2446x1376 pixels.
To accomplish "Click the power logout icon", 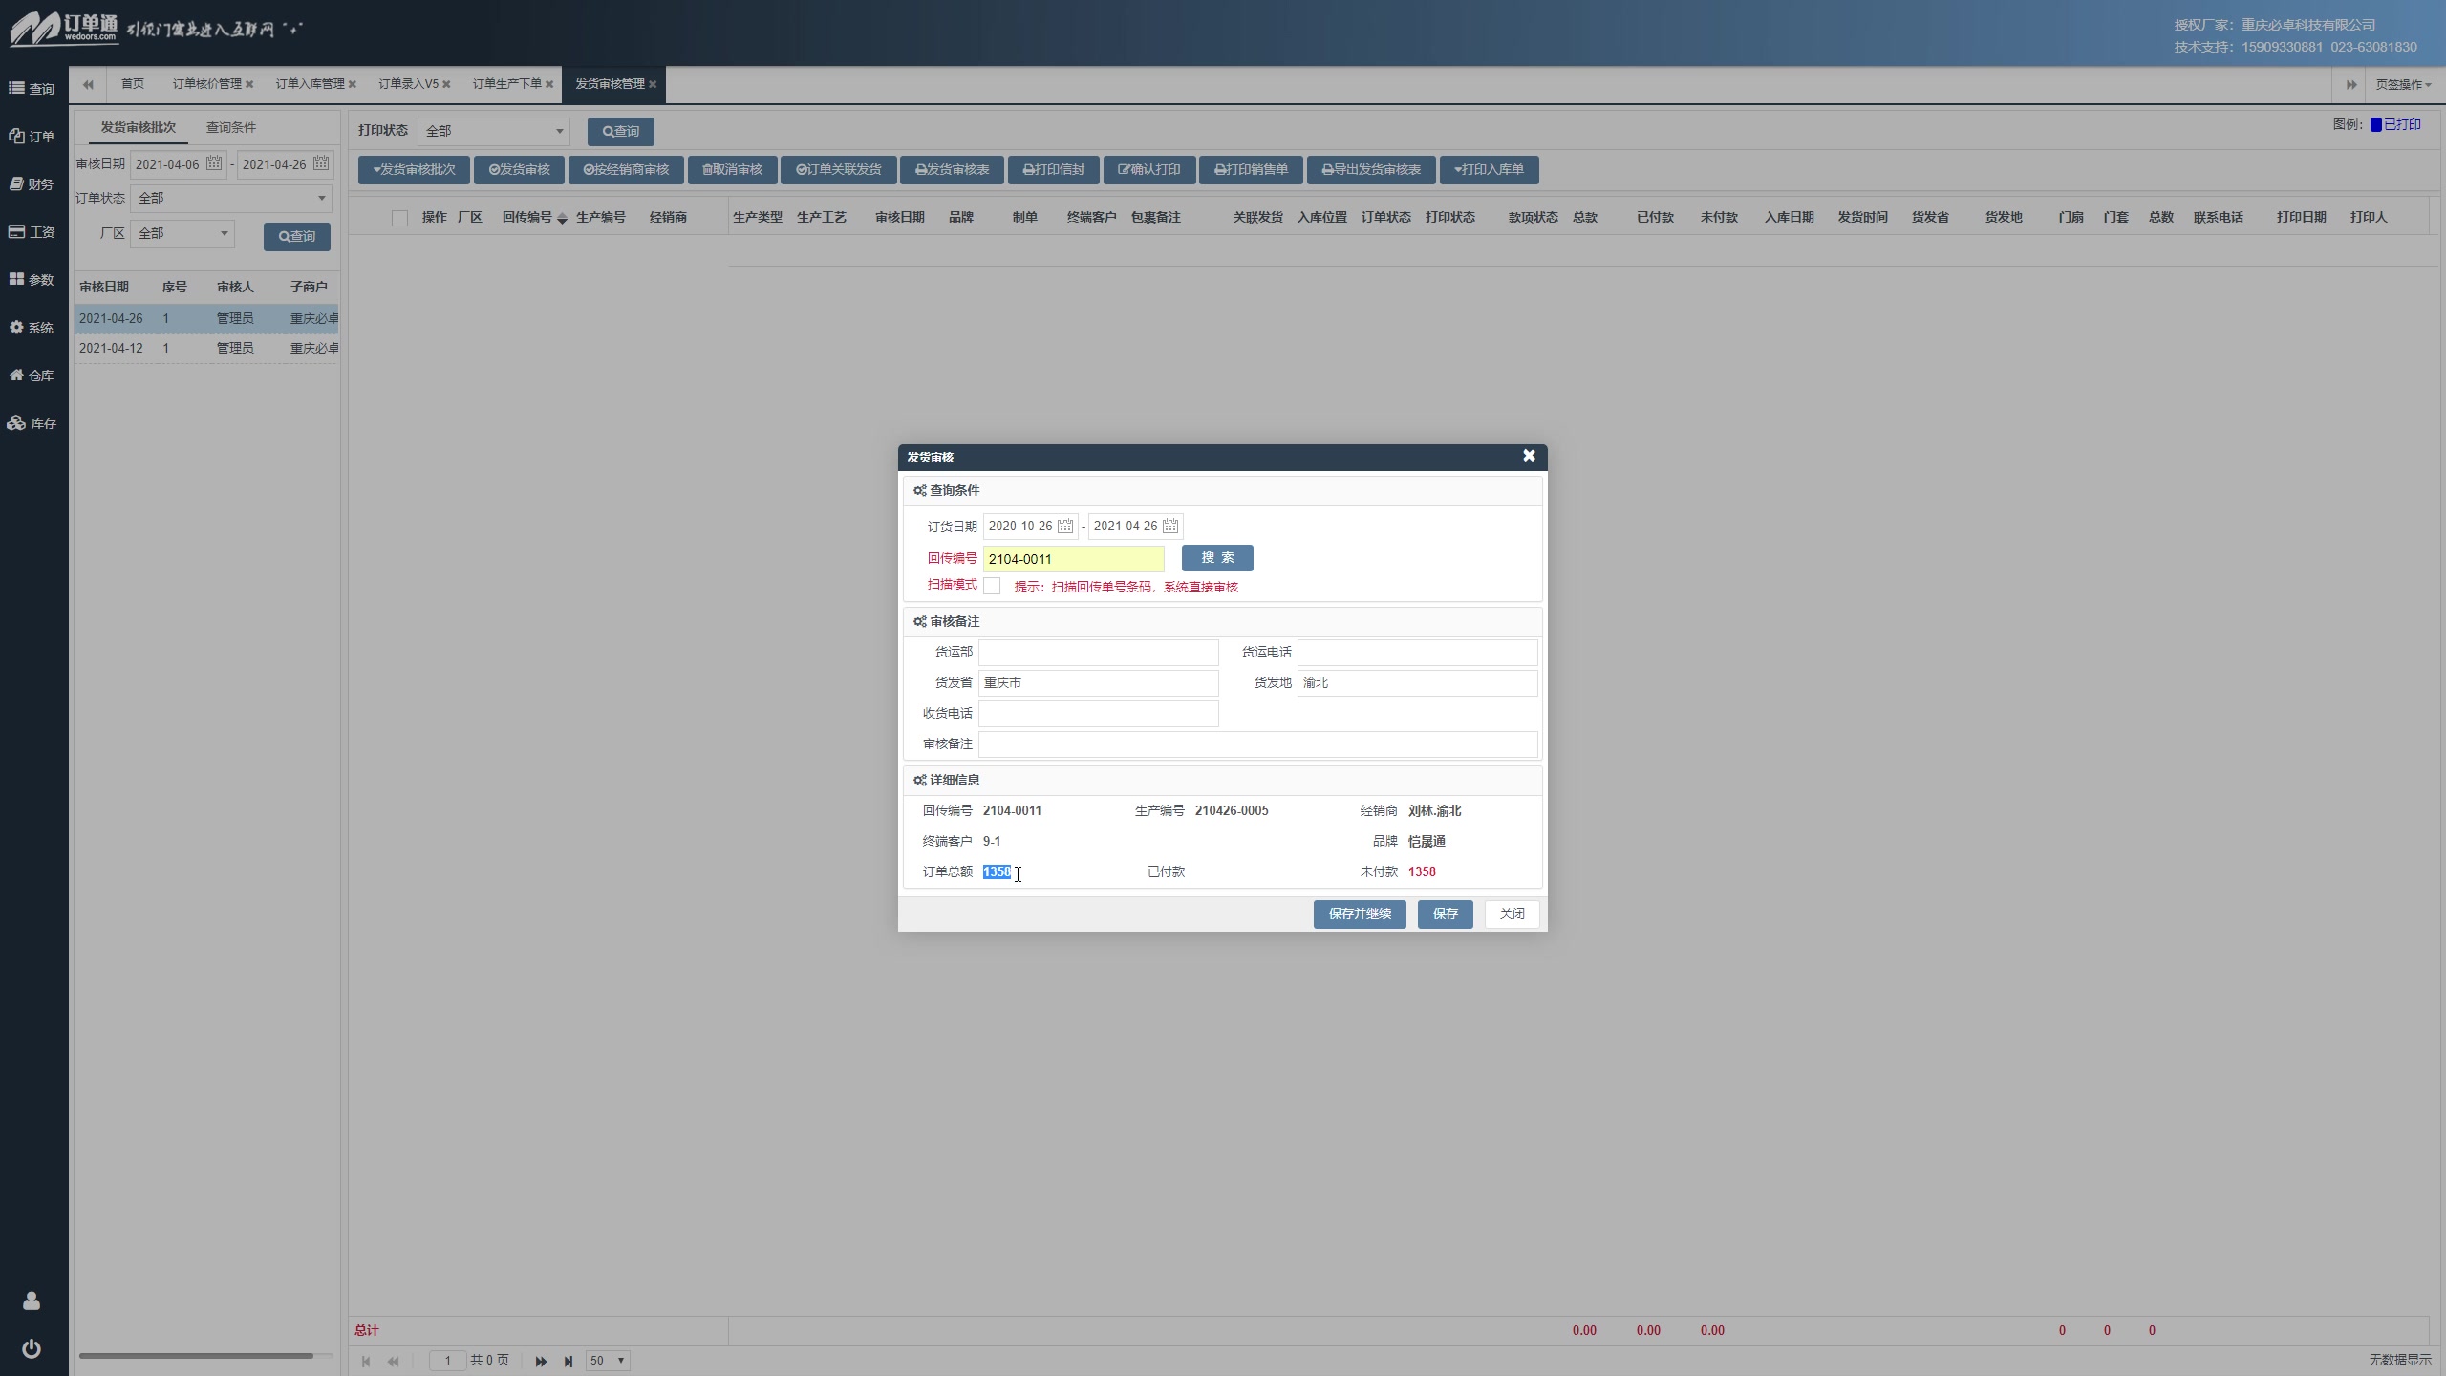I will pyautogui.click(x=32, y=1348).
